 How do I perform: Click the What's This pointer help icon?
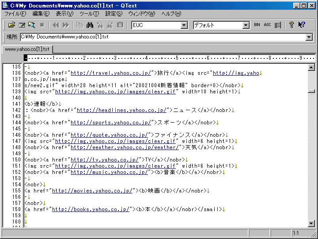302,25
